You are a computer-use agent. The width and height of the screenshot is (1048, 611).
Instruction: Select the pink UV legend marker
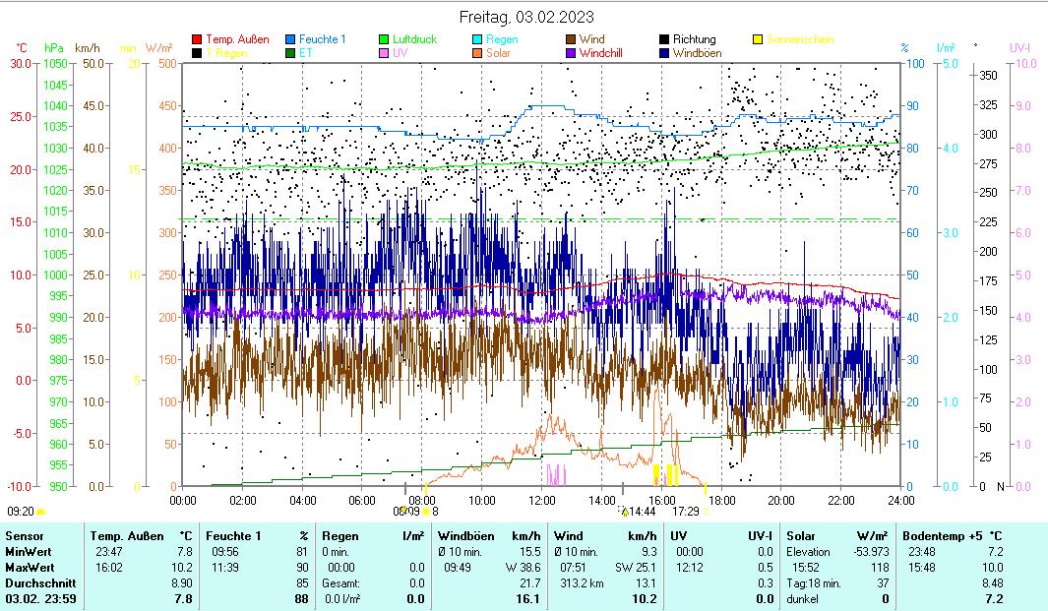384,53
